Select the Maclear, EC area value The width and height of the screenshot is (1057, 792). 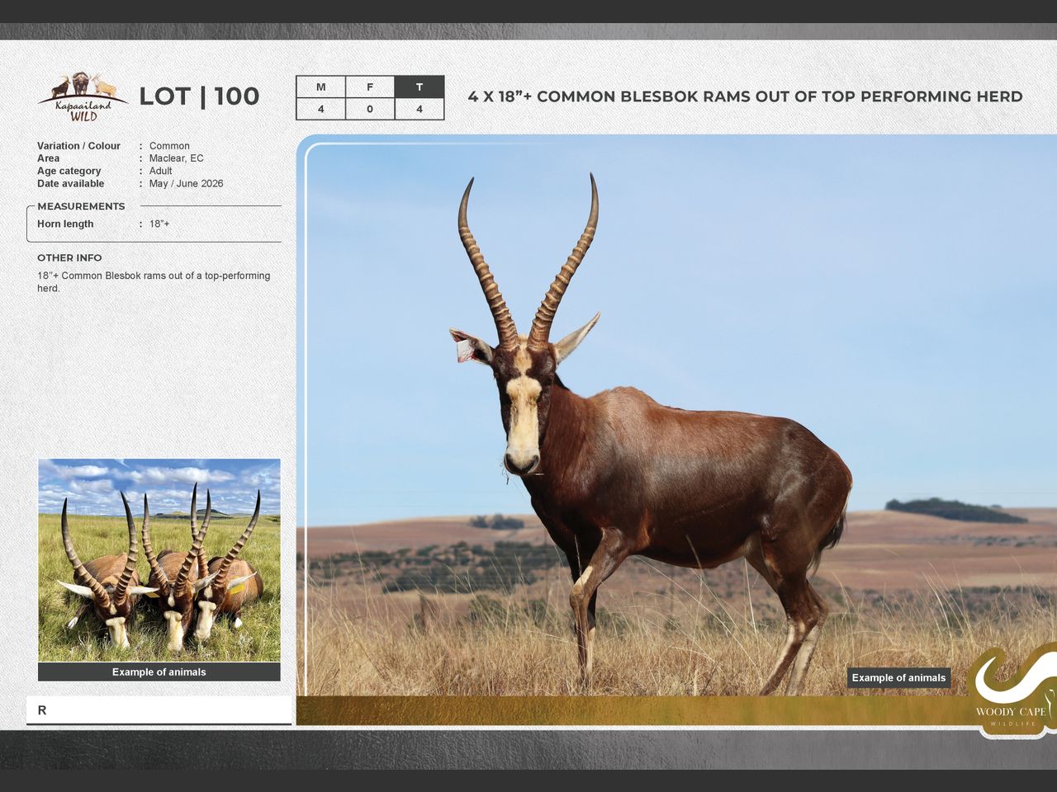[176, 158]
